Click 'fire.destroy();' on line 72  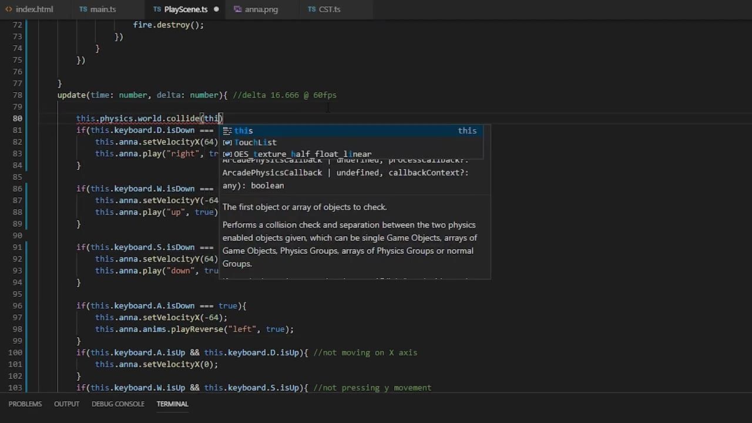pos(169,25)
